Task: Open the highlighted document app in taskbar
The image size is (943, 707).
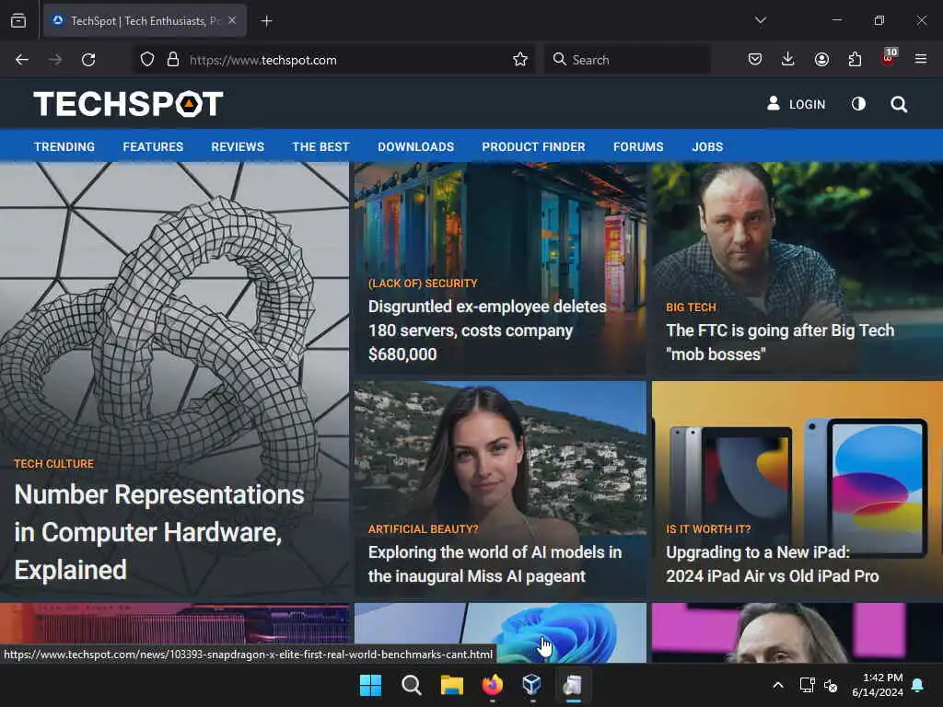Action: (x=573, y=685)
